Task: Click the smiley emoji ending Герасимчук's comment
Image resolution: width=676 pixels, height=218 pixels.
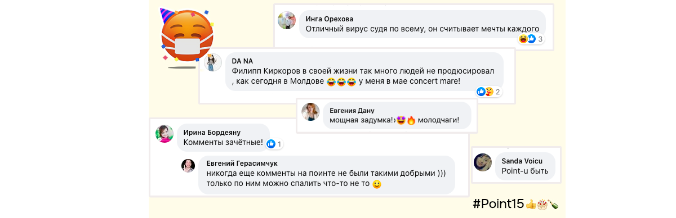Action: point(377,184)
